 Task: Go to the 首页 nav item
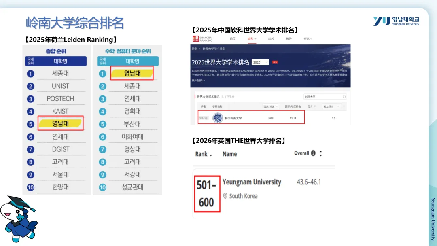pyautogui.click(x=233, y=39)
